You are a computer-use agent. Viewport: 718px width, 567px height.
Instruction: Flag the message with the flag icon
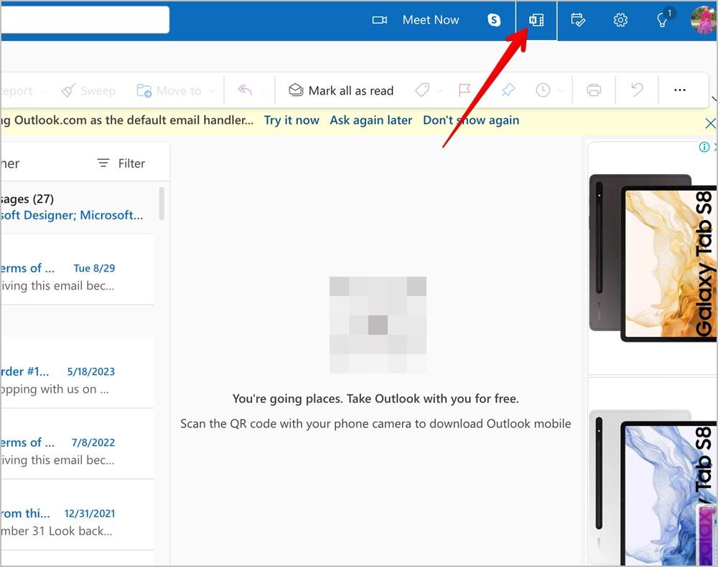(x=465, y=90)
